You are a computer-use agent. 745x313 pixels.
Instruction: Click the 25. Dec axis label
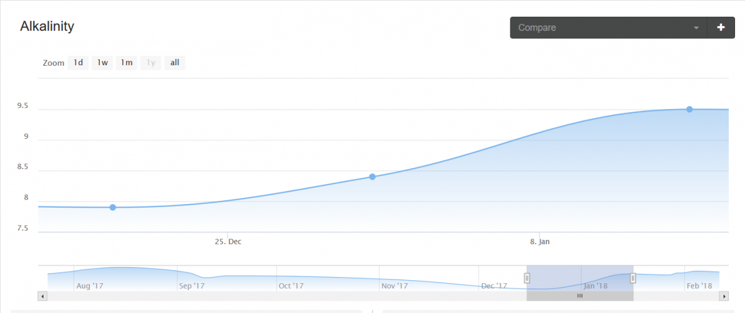(228, 242)
